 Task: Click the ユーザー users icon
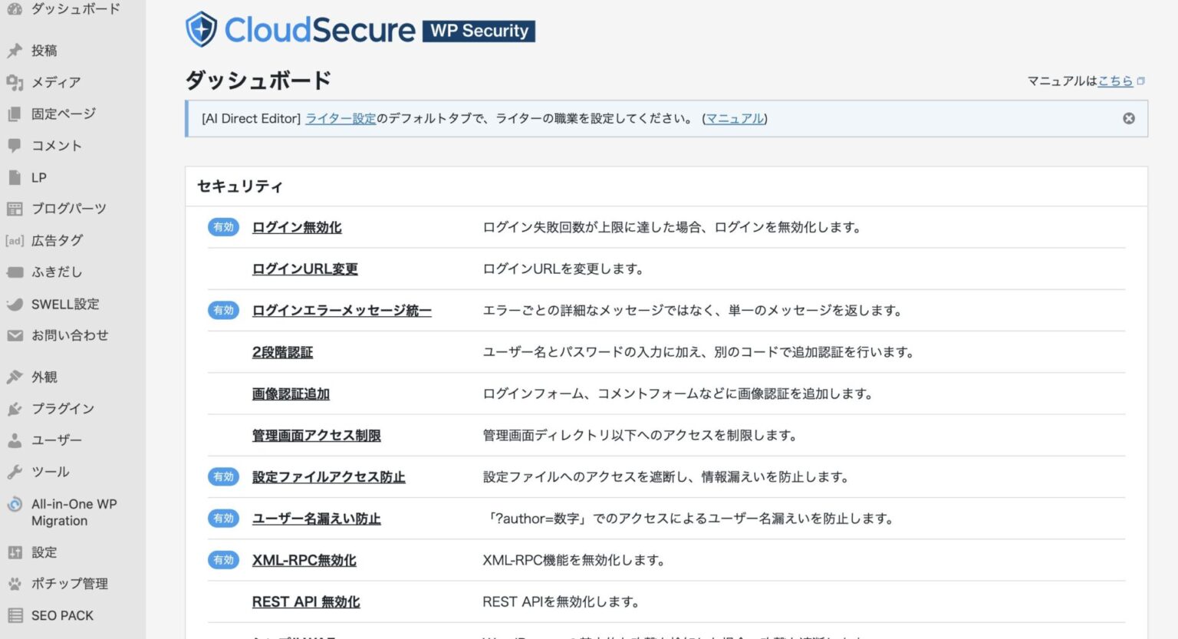click(14, 440)
